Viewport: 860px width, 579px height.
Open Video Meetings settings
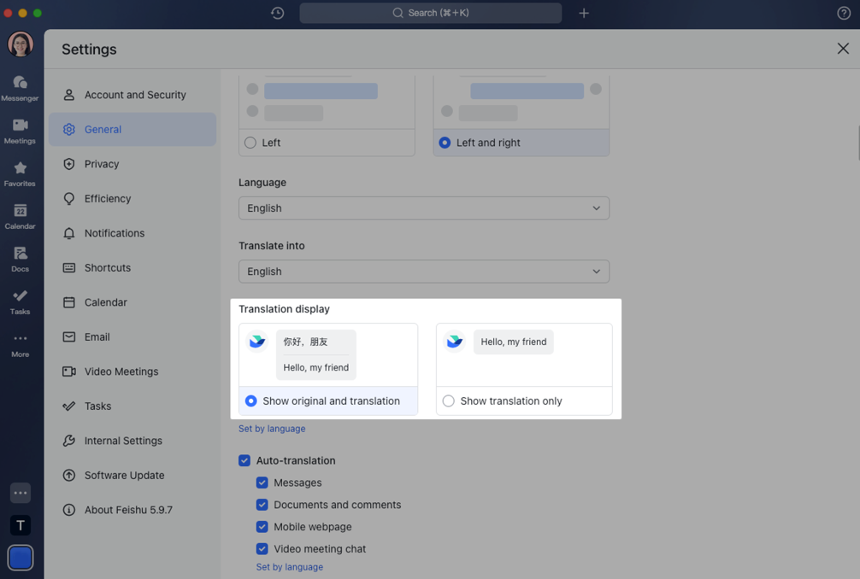[x=133, y=371]
